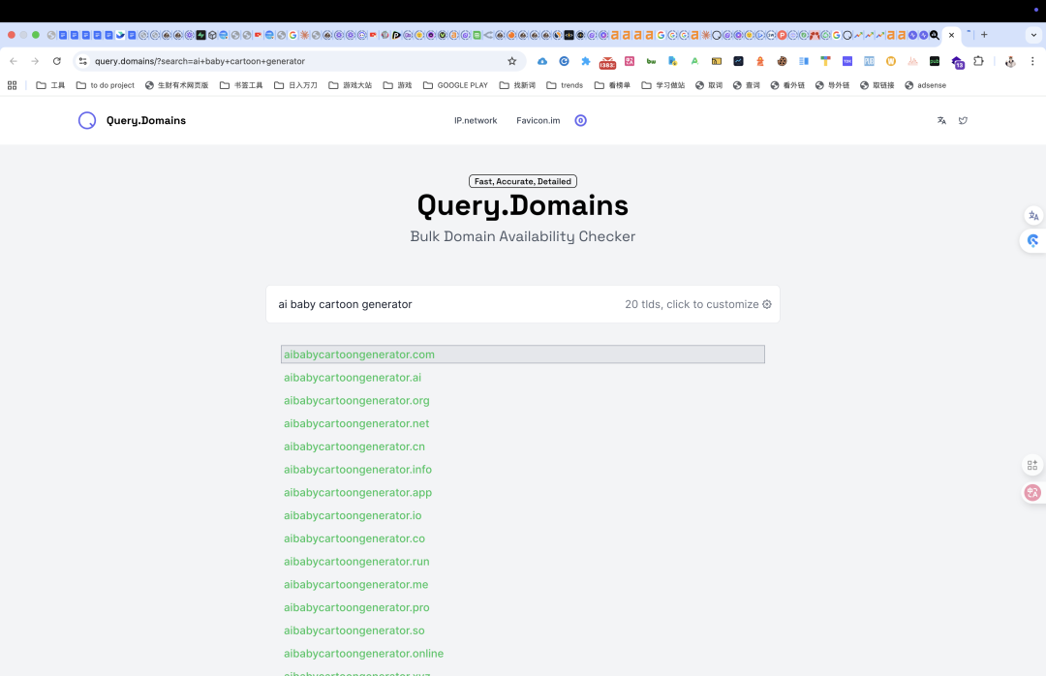This screenshot has height=676, width=1046.
Task: Click the orange W circle extension
Action: (891, 61)
